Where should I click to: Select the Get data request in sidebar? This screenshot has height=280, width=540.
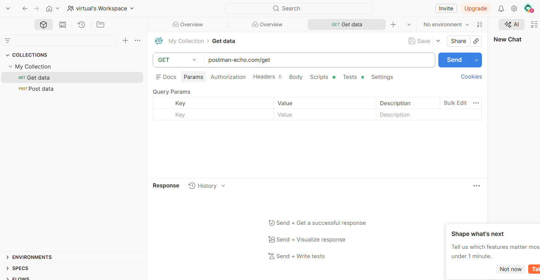tap(72, 78)
